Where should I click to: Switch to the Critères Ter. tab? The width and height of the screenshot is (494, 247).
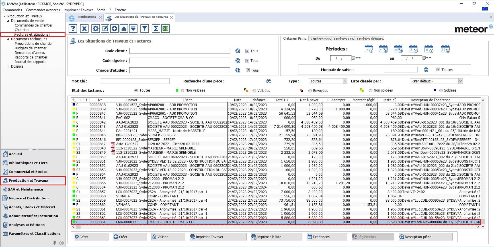[344, 39]
